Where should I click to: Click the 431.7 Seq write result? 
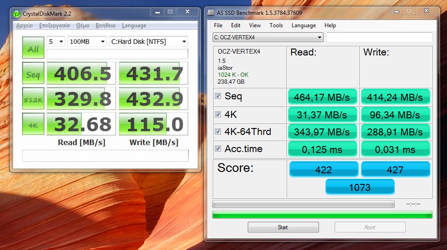(x=153, y=73)
